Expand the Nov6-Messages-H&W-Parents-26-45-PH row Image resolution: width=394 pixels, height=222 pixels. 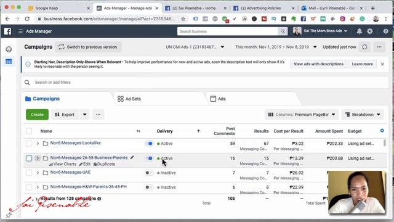[38, 187]
